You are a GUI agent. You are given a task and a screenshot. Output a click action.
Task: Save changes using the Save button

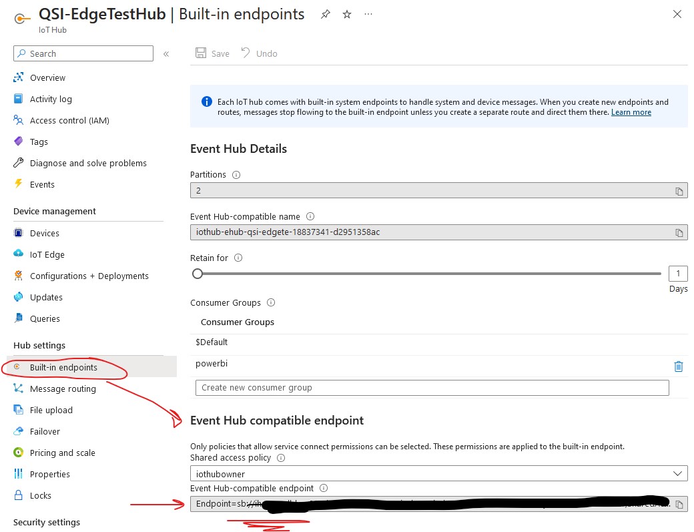212,53
